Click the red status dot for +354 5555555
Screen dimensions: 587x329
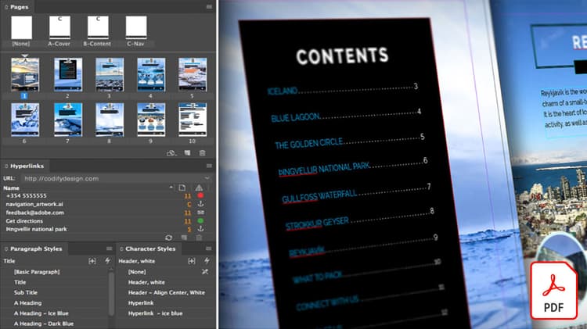pyautogui.click(x=200, y=195)
